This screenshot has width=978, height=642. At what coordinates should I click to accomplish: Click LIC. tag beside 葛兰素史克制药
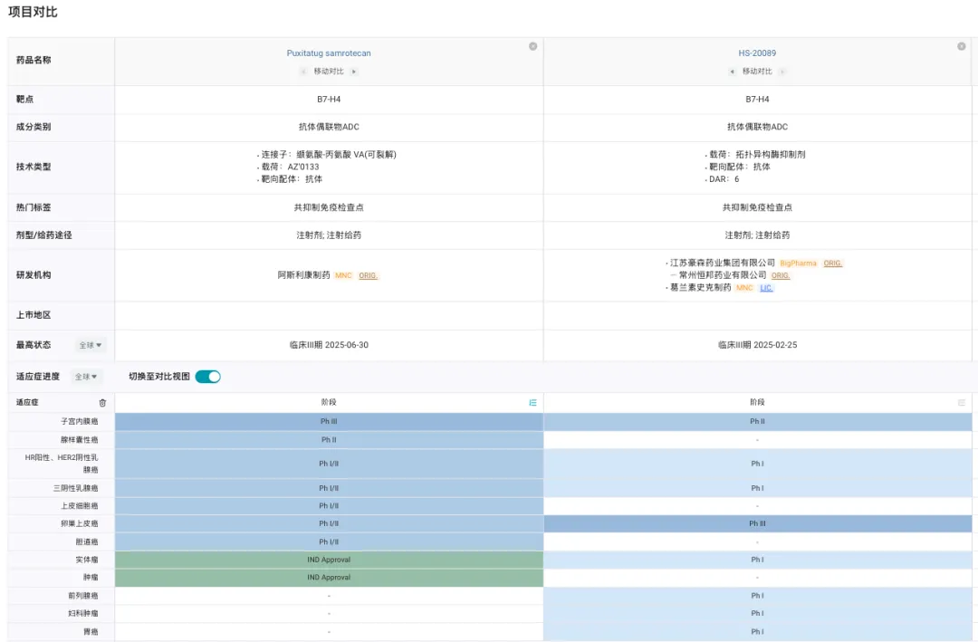coord(766,288)
